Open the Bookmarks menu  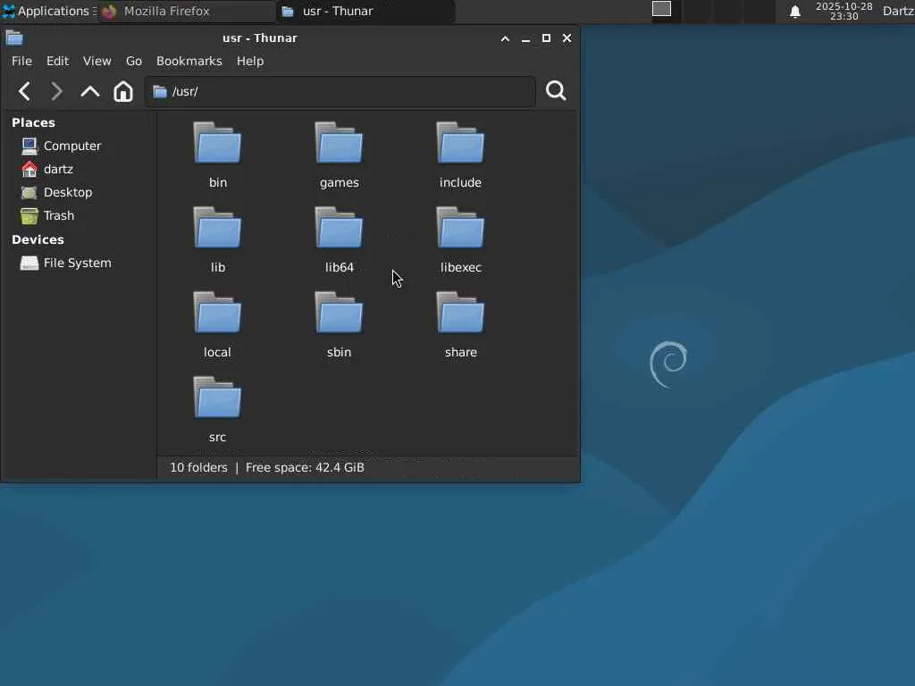coord(189,61)
